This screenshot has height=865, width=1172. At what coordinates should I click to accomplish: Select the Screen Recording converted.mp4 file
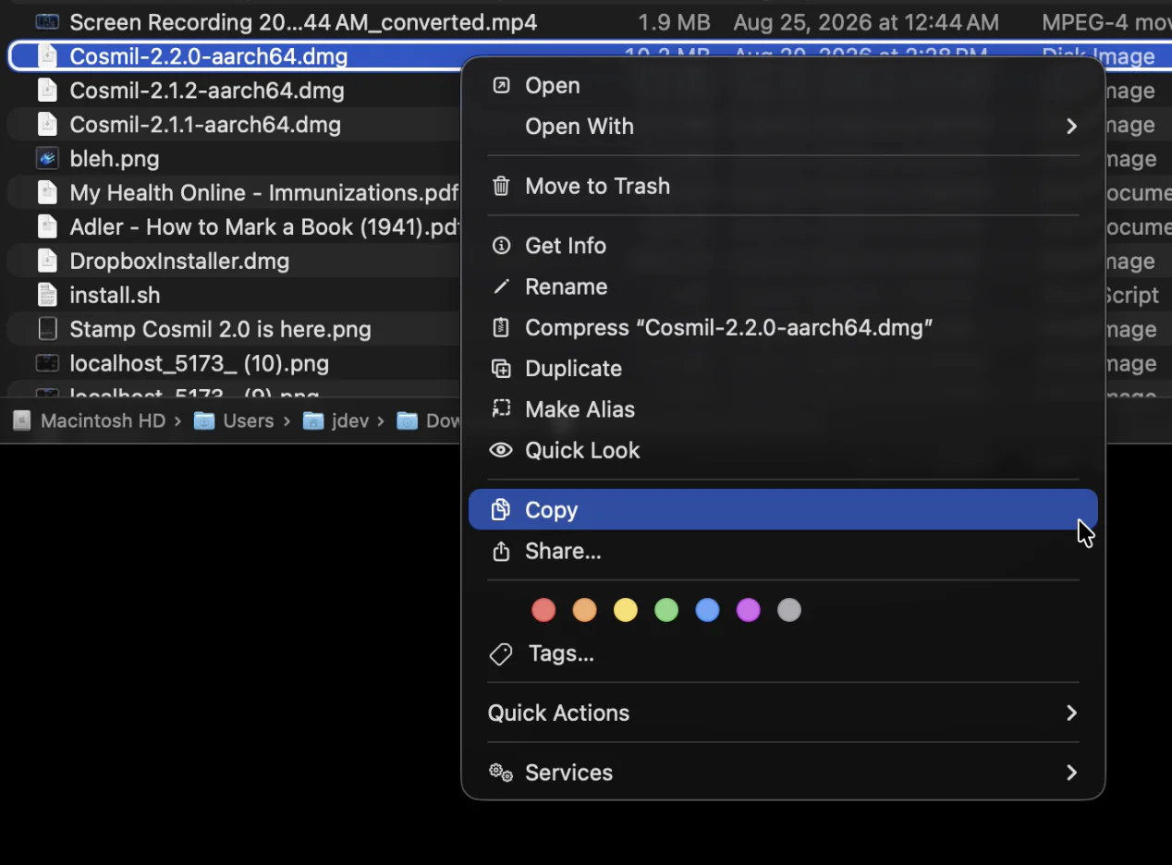click(x=303, y=21)
